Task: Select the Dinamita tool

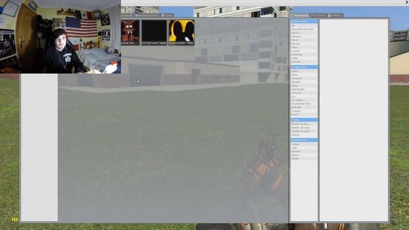Action: click(304, 82)
